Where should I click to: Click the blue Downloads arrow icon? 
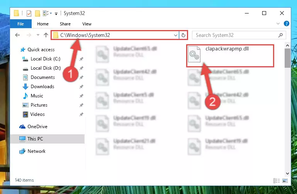[x=25, y=87]
